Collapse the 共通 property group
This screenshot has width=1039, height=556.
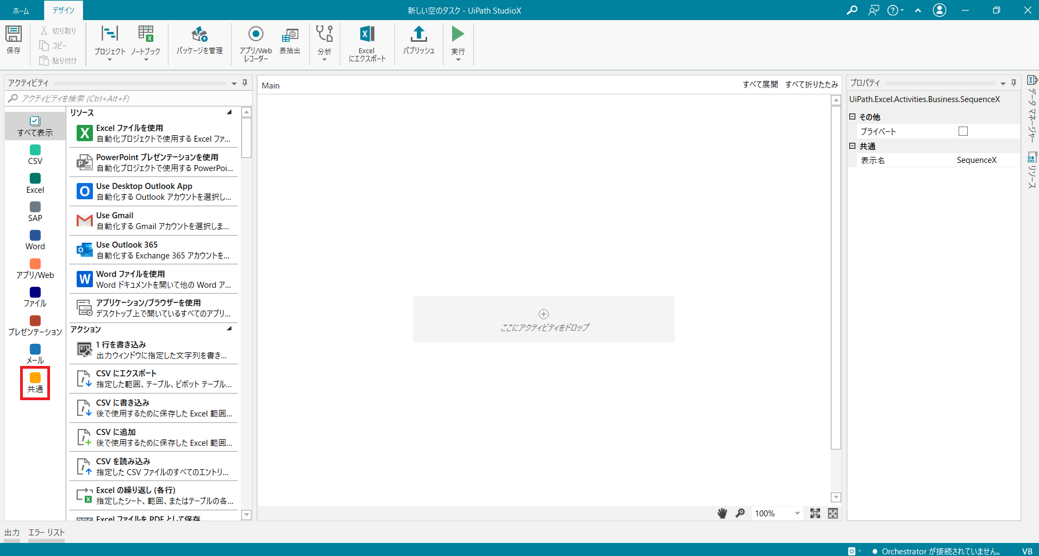pyautogui.click(x=853, y=146)
